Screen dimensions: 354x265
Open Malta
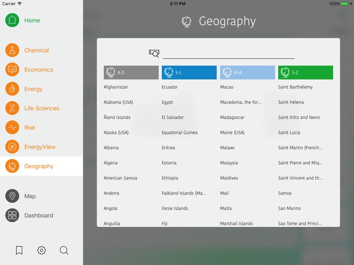coord(226,209)
